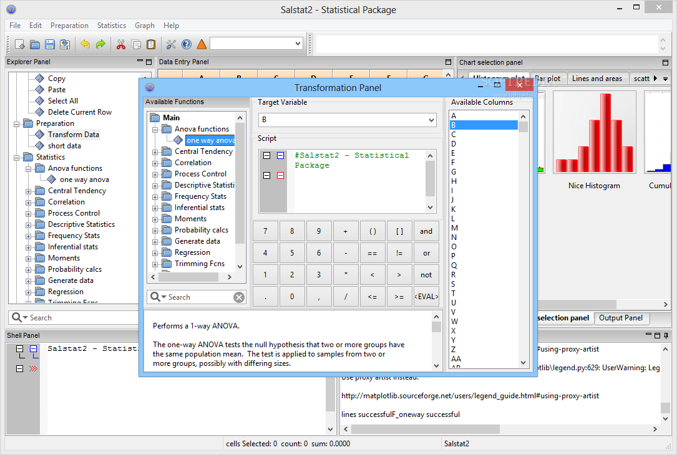Toggle the red prompt marker in Shell Panel
The width and height of the screenshot is (677, 455).
tap(33, 369)
